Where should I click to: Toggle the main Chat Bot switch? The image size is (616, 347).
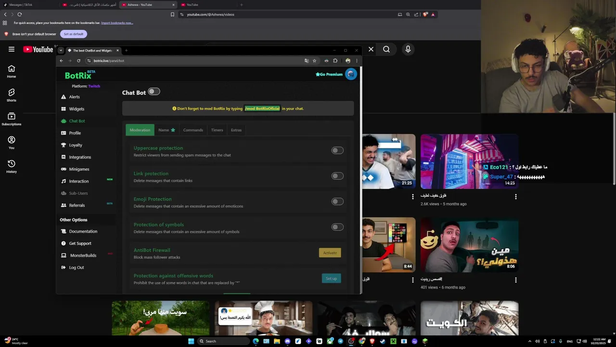(154, 92)
